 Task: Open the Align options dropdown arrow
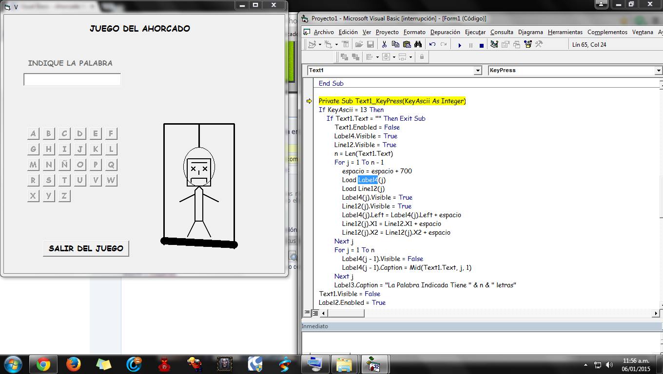377,57
